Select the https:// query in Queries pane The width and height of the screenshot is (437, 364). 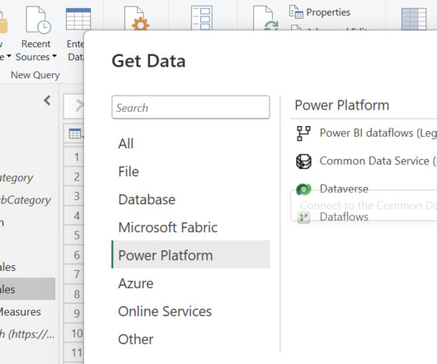[x=27, y=334]
